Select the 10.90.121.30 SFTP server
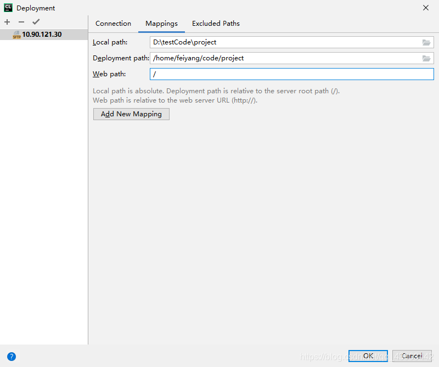439x367 pixels. coord(44,35)
